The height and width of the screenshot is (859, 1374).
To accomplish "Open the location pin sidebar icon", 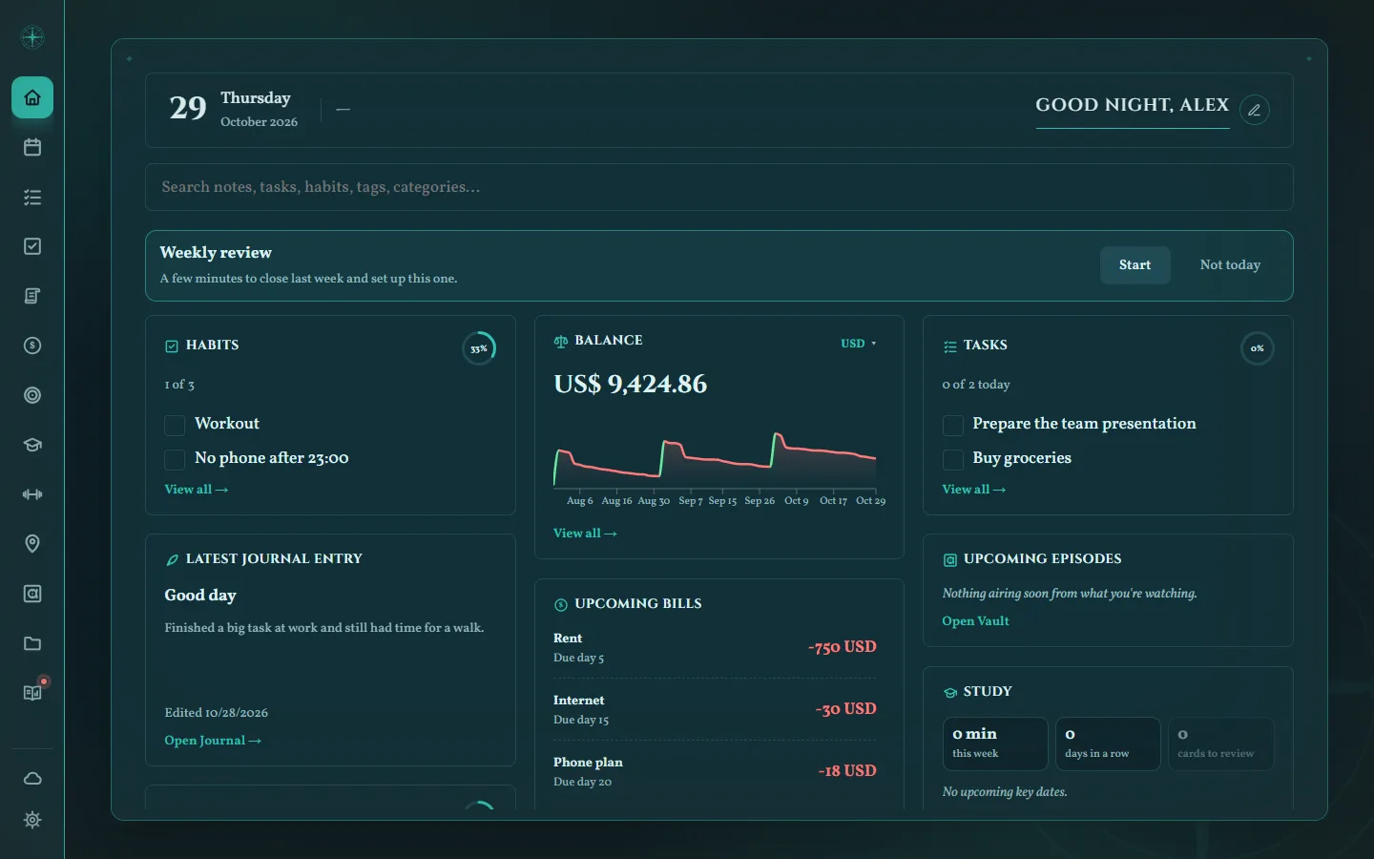I will pos(32,544).
